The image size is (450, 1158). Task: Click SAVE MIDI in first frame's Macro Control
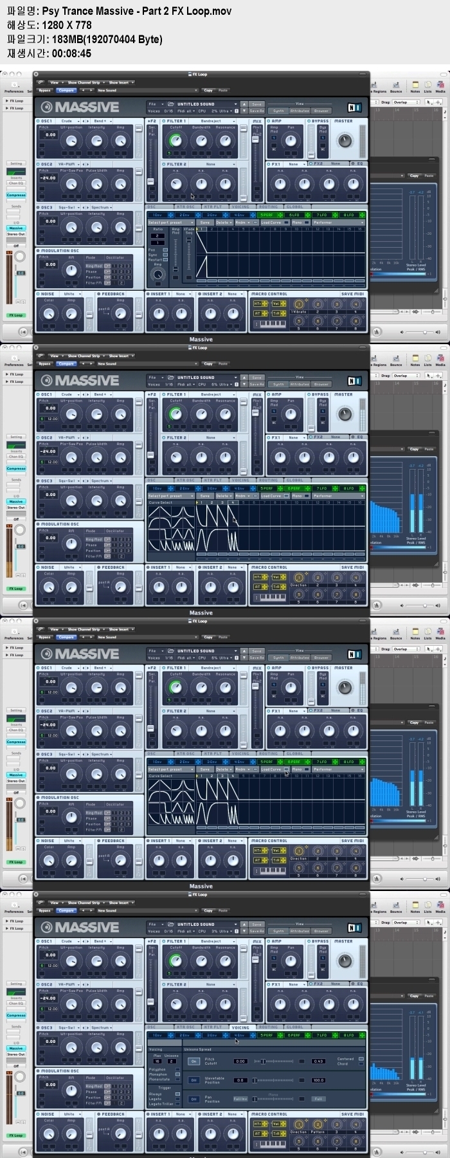tap(353, 294)
